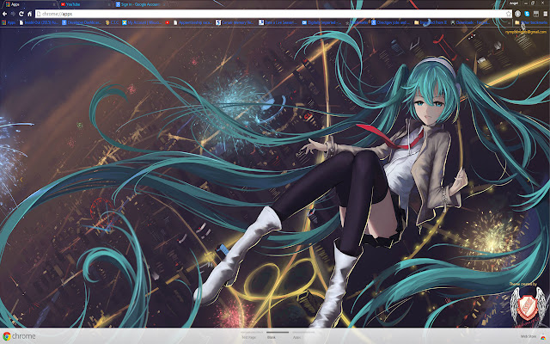Screen dimensions: 550x344
Task: Open the Corsair Memory bookmark
Action: tap(235, 22)
